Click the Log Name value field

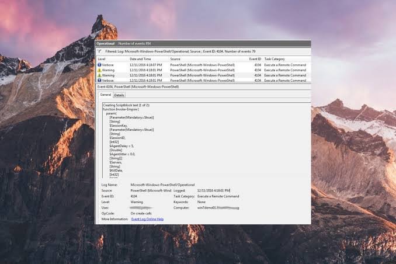pos(162,185)
